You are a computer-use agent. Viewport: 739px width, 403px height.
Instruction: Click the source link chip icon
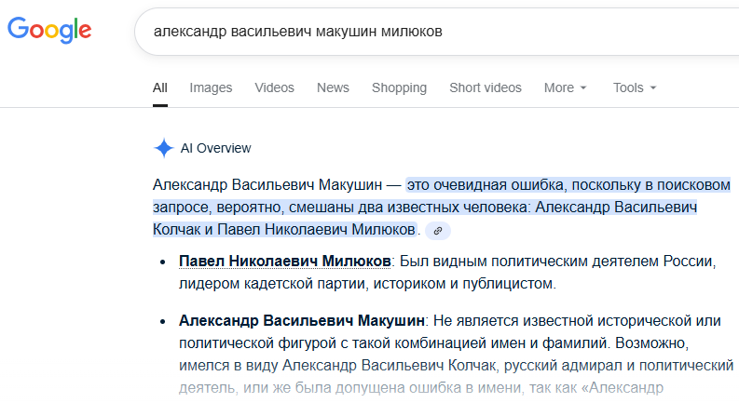[x=438, y=230]
